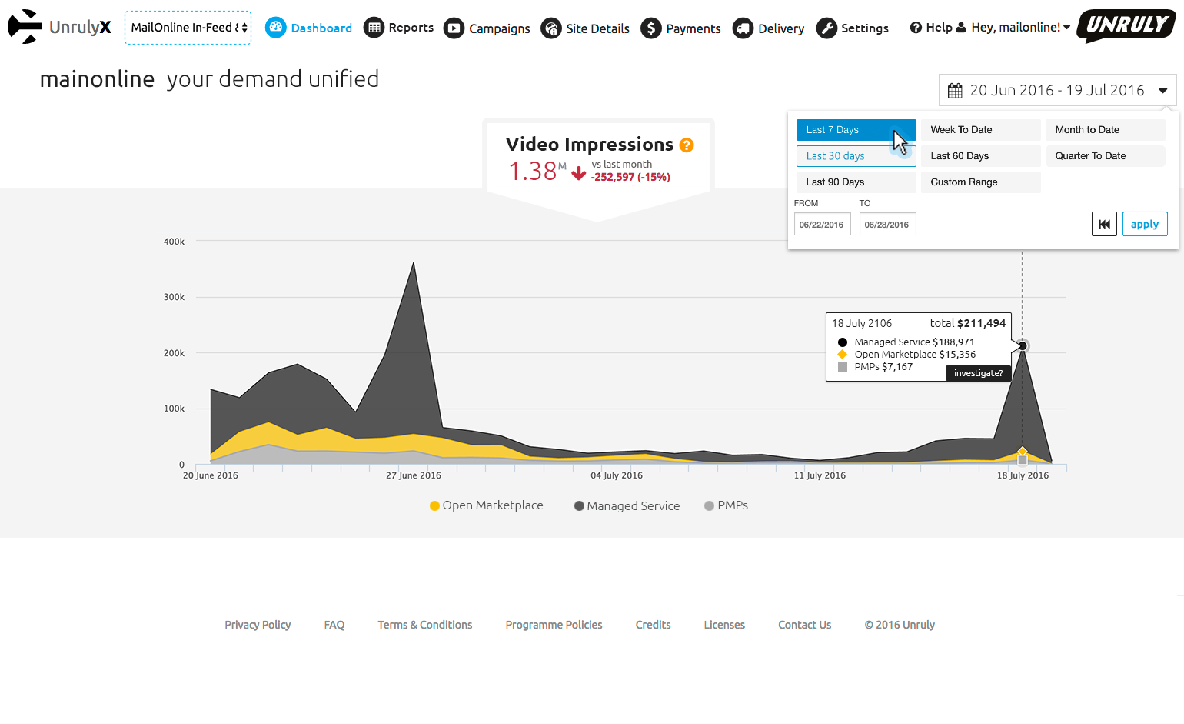Click the FROM date field
Viewport: 1184px width, 724px height.
click(x=822, y=224)
